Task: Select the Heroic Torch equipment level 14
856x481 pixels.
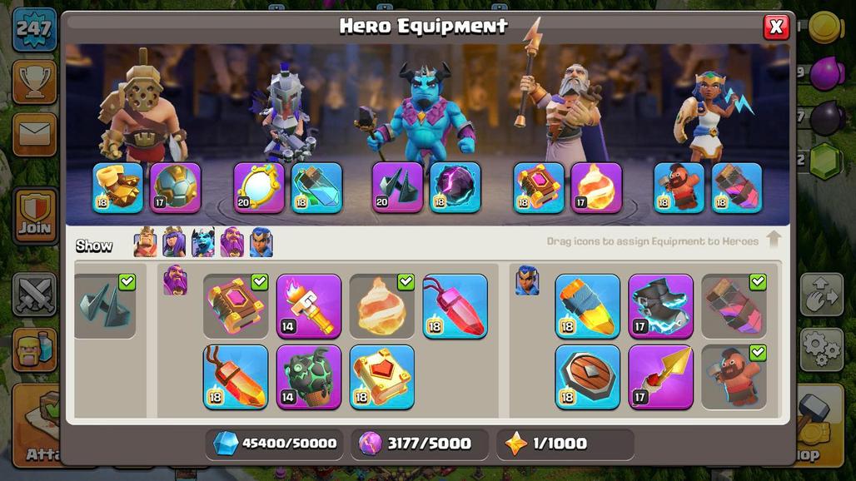Action: (x=309, y=306)
